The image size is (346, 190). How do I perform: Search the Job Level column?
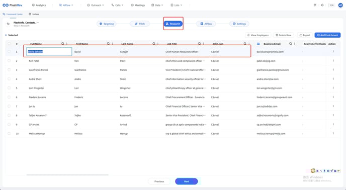pyautogui.click(x=245, y=44)
